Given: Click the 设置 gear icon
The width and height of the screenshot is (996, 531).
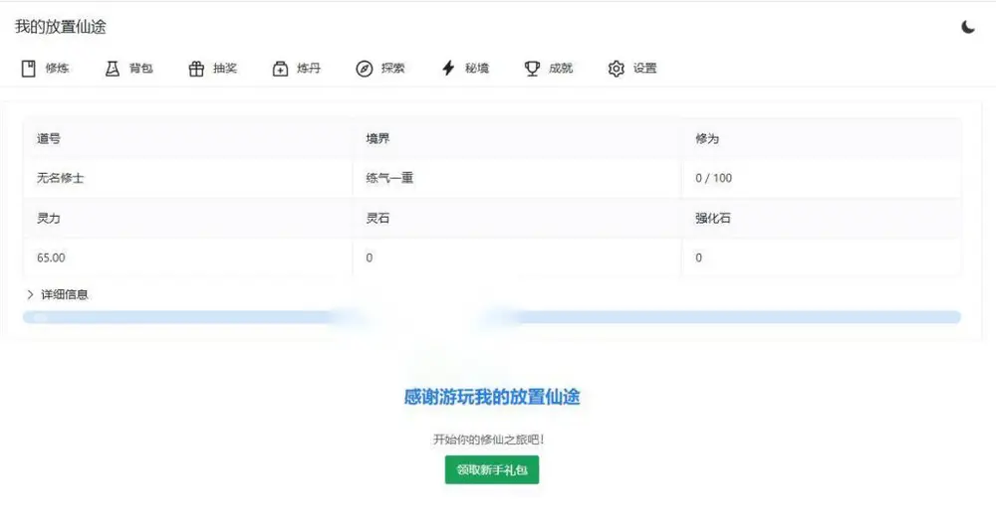Looking at the screenshot, I should pyautogui.click(x=617, y=69).
